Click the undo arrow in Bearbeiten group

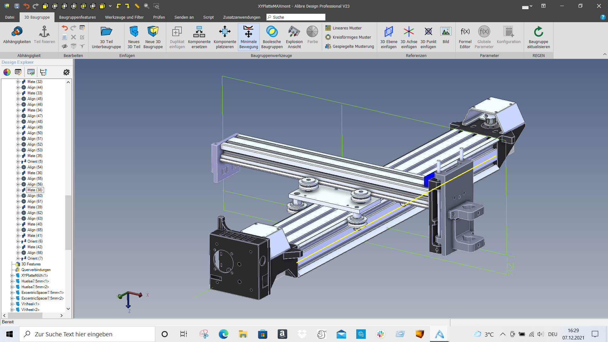click(x=65, y=28)
